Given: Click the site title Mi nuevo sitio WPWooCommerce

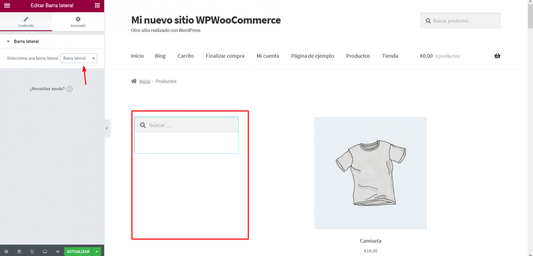Looking at the screenshot, I should 206,20.
